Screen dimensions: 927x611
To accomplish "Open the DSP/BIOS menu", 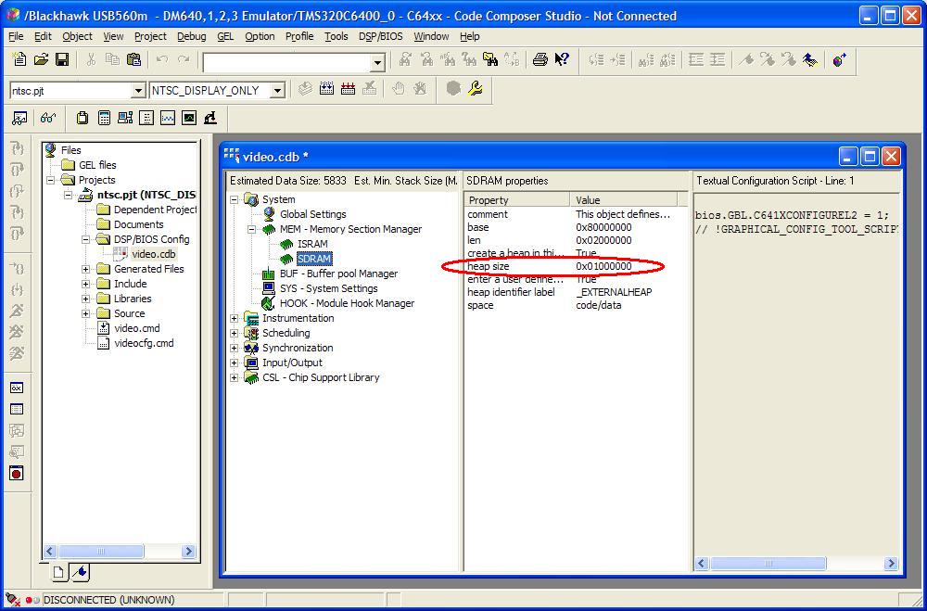I will pyautogui.click(x=380, y=36).
